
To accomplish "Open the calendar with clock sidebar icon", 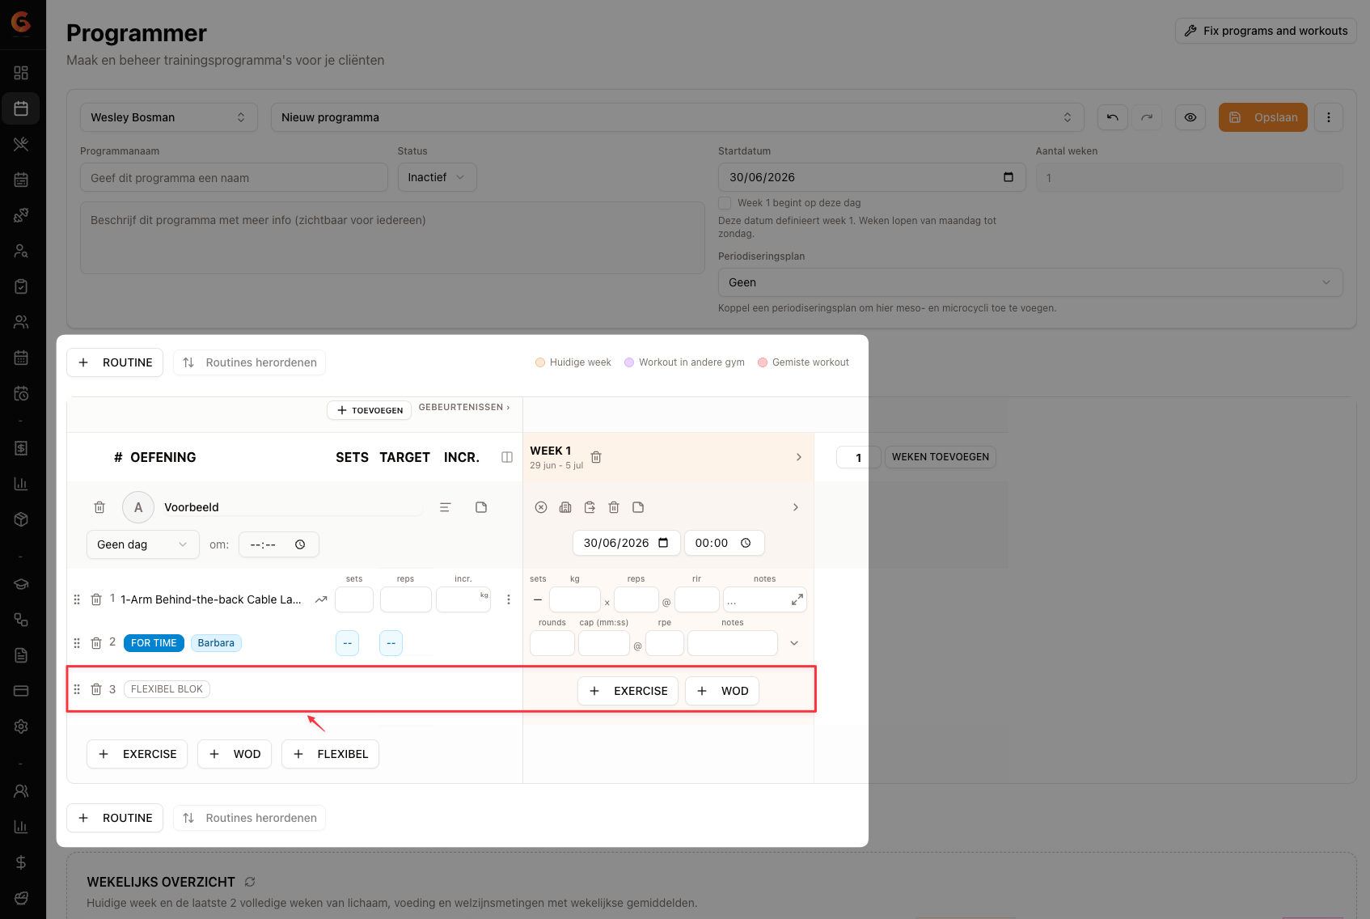I will point(21,393).
